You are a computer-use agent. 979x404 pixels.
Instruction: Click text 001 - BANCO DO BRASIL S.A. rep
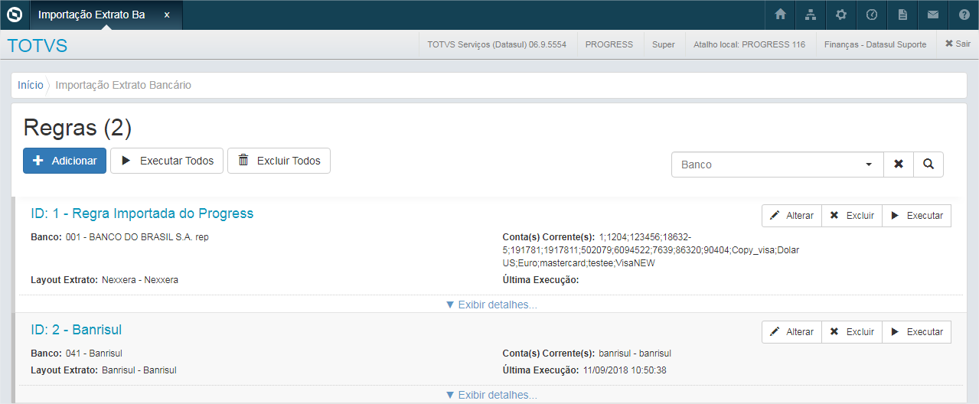point(137,237)
